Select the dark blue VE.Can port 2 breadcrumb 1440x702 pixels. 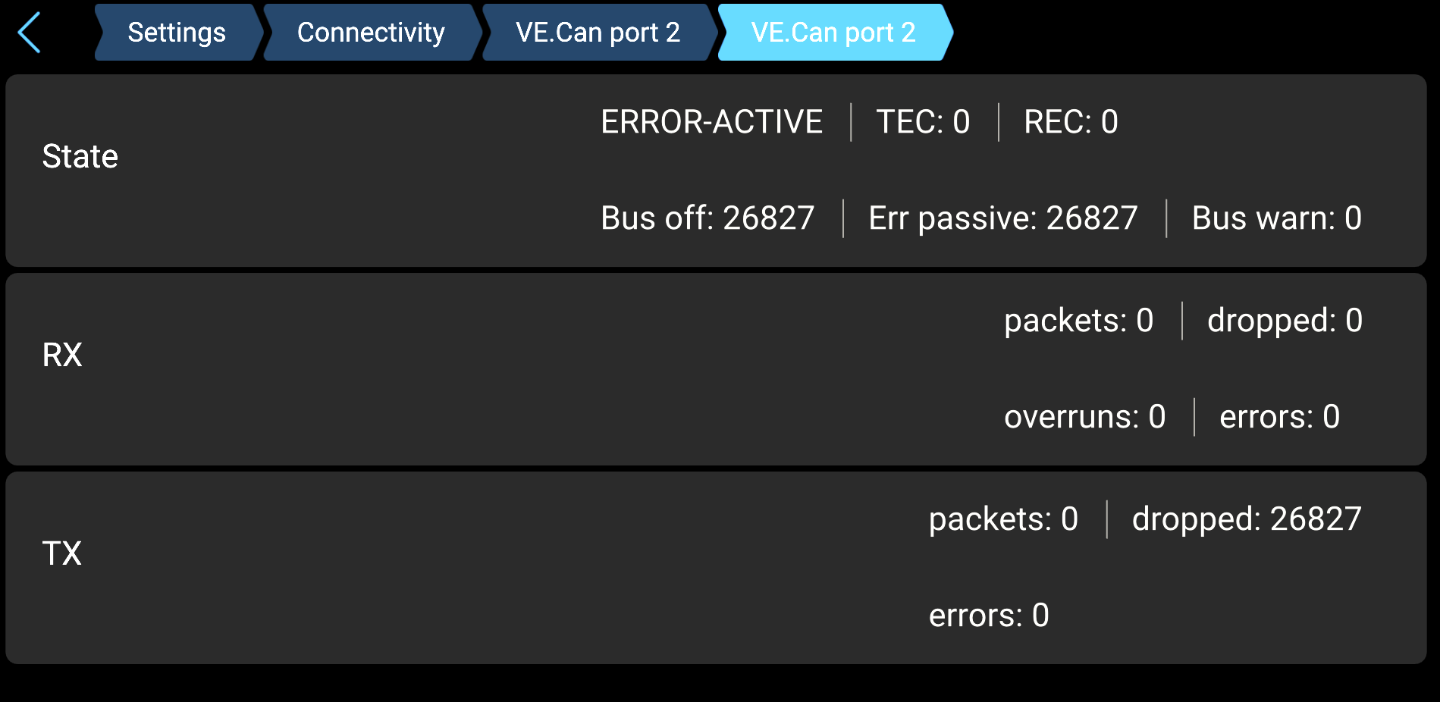(x=598, y=33)
